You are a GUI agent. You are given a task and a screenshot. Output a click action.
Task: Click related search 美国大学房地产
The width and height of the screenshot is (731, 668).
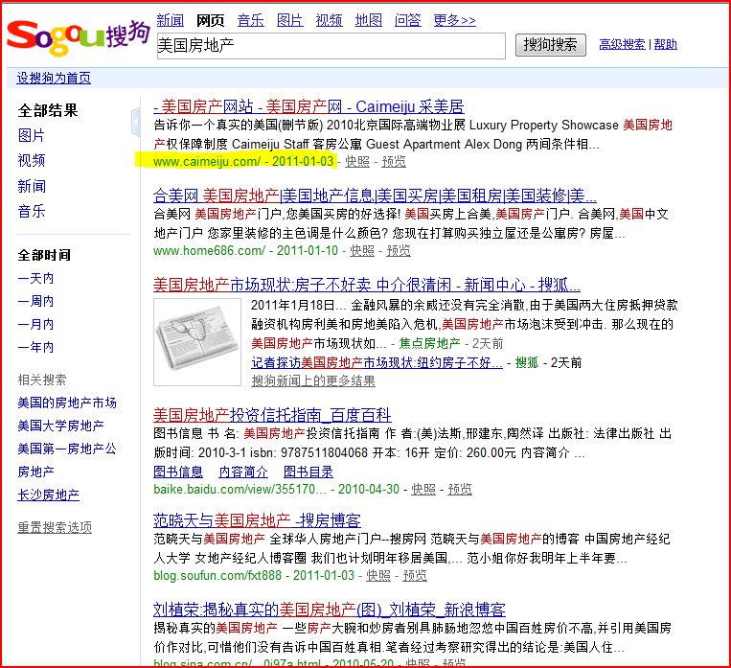click(x=60, y=426)
